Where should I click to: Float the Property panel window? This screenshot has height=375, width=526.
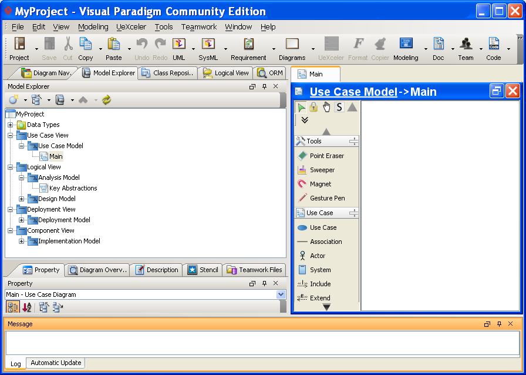point(252,284)
